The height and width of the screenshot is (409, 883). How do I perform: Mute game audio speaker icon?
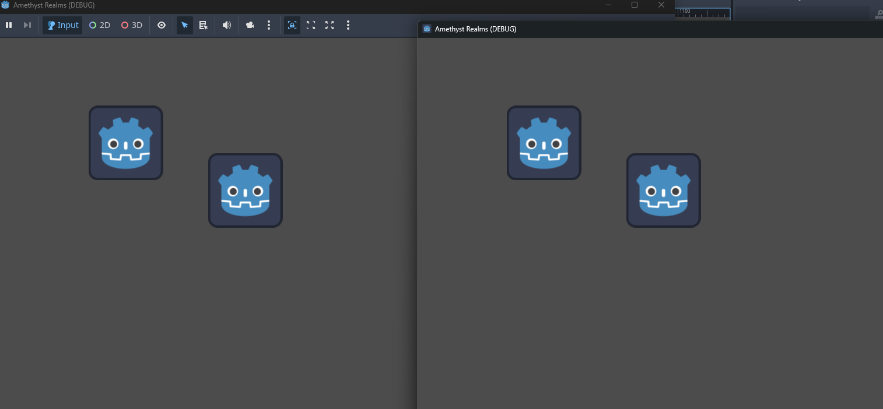coord(227,25)
